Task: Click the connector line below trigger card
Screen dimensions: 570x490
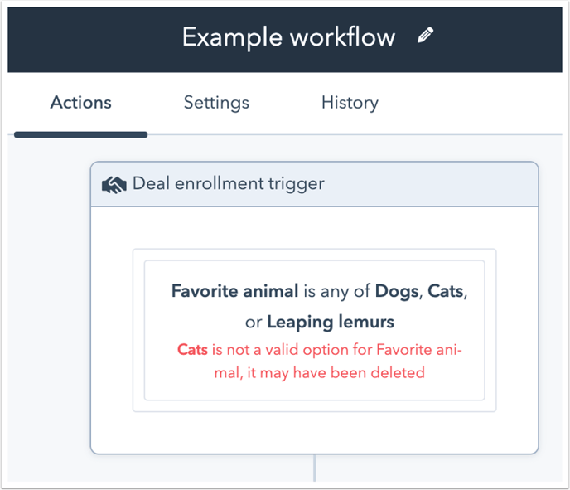Action: click(315, 468)
